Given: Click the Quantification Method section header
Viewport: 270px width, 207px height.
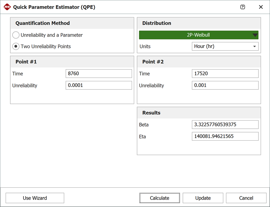Looking at the screenshot, I should coord(42,23).
